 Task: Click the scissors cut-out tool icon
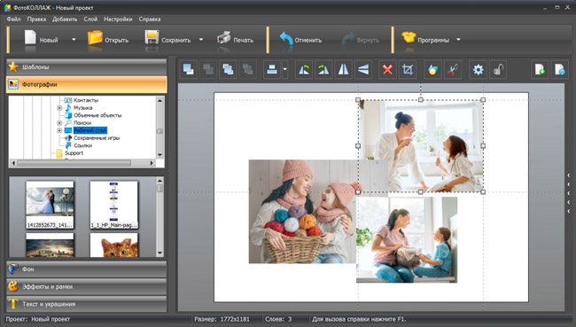pyautogui.click(x=453, y=69)
